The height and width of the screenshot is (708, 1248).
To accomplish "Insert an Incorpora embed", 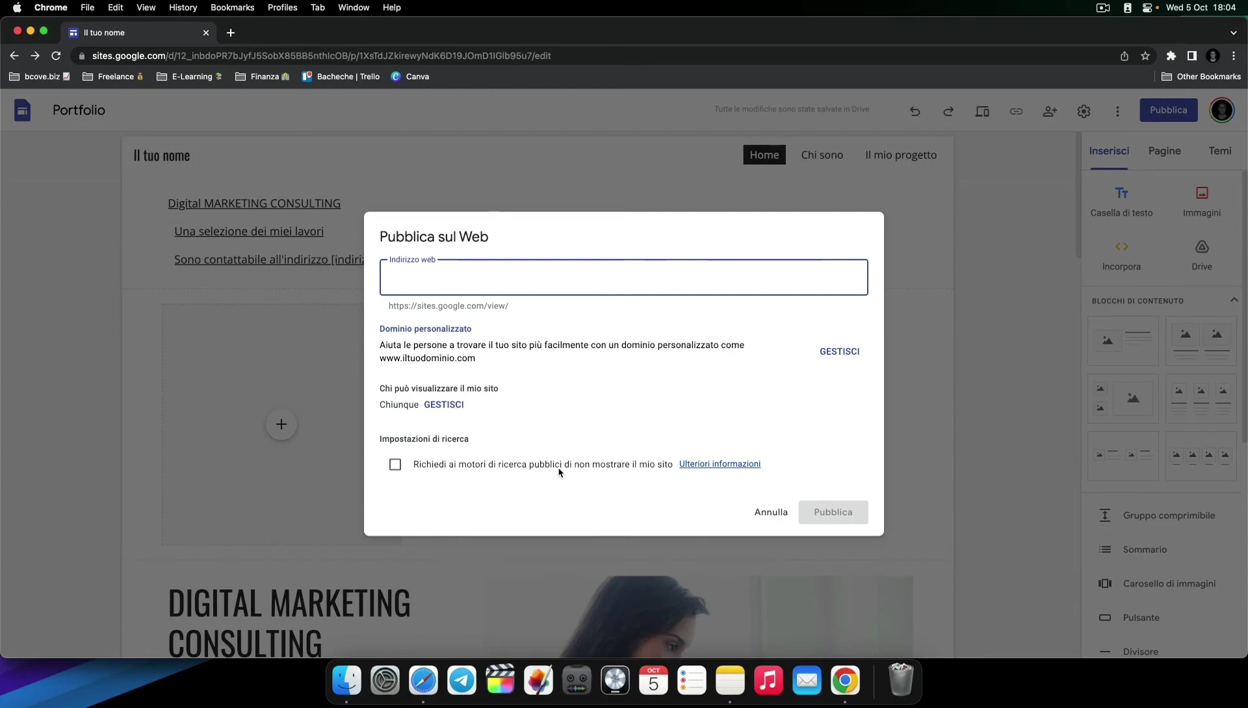I will [1122, 255].
